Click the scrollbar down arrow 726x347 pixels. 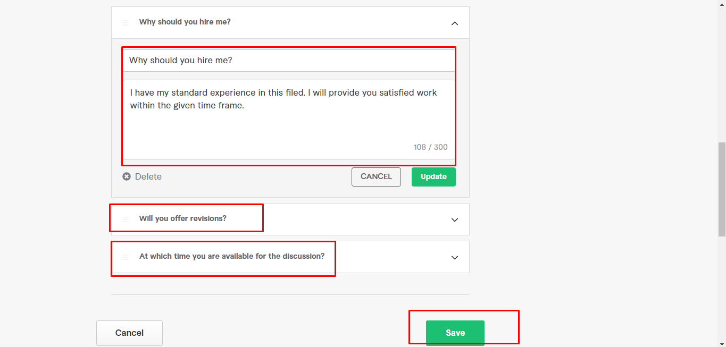[721, 343]
